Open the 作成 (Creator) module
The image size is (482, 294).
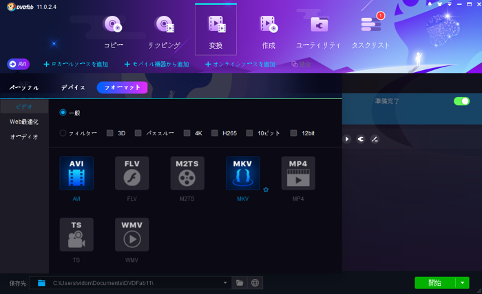pos(269,32)
